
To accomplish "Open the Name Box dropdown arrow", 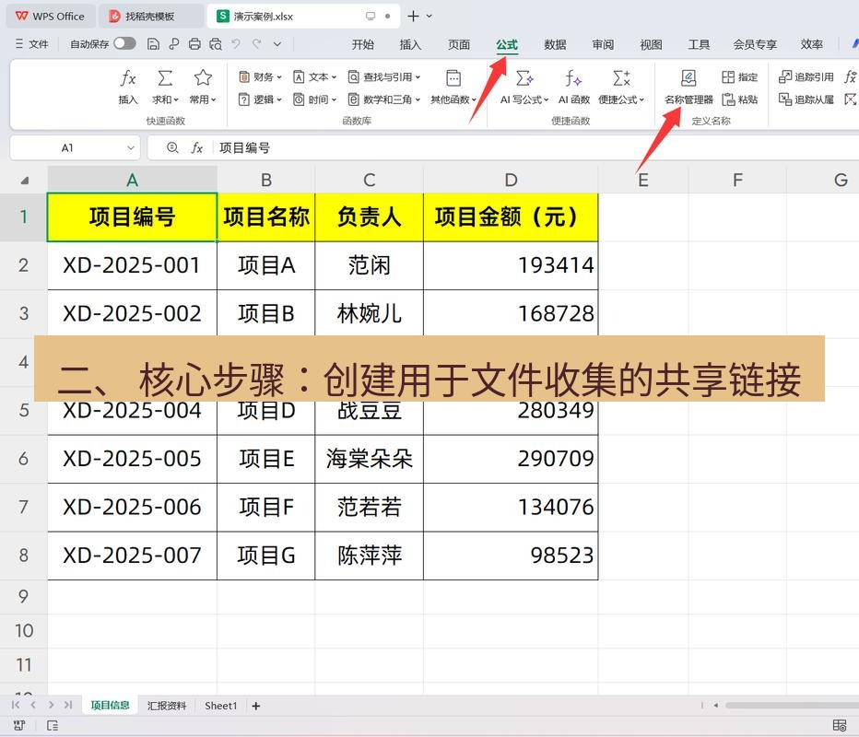I will tap(130, 147).
